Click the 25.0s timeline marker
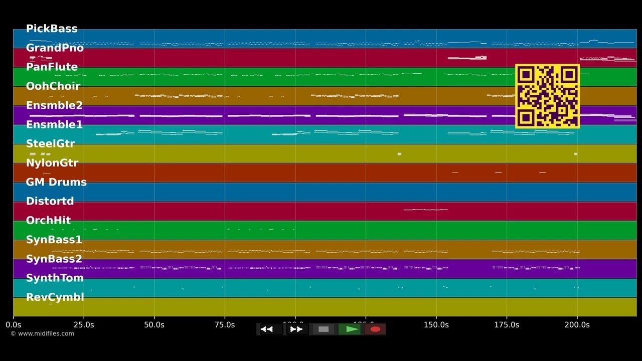The image size is (642, 361). click(x=83, y=325)
